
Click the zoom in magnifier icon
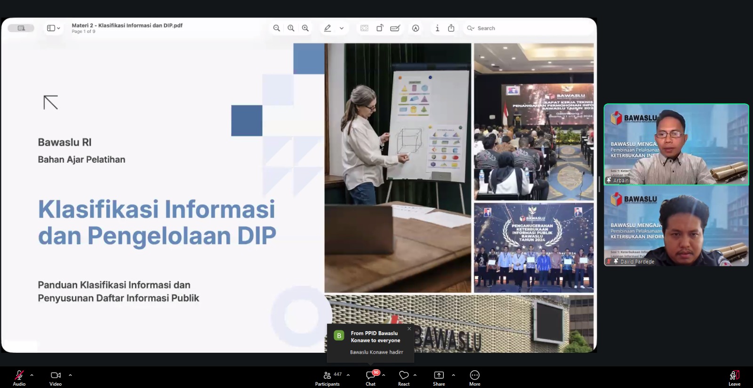point(305,28)
